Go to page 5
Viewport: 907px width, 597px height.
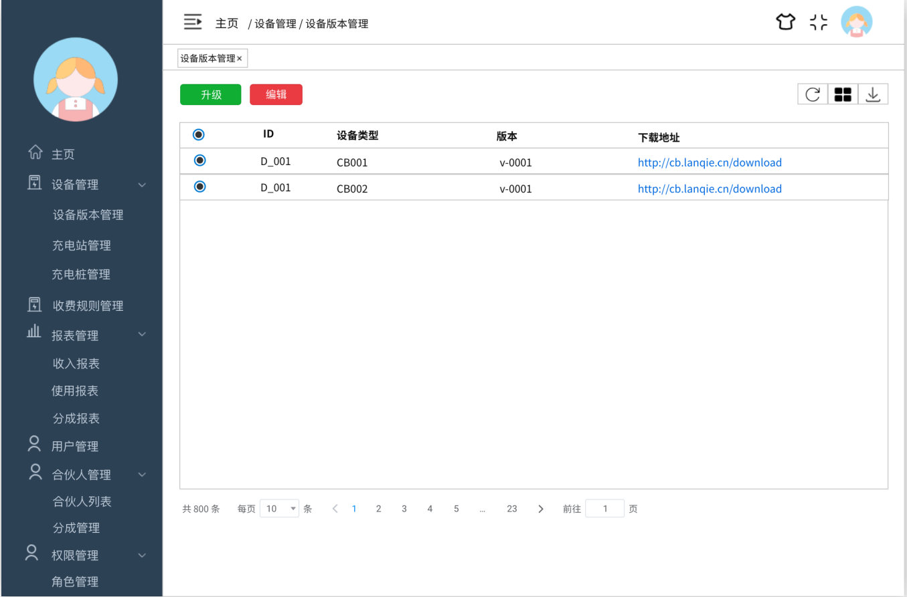pyautogui.click(x=456, y=509)
